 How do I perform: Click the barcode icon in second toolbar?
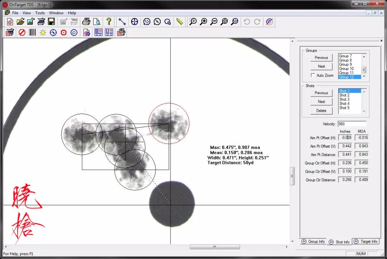tap(32, 32)
